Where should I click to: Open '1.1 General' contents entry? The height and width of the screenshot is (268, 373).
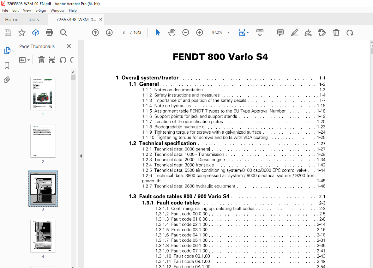(227, 84)
